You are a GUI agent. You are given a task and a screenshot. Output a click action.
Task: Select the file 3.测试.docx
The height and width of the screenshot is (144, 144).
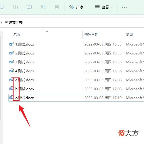[x=25, y=62]
